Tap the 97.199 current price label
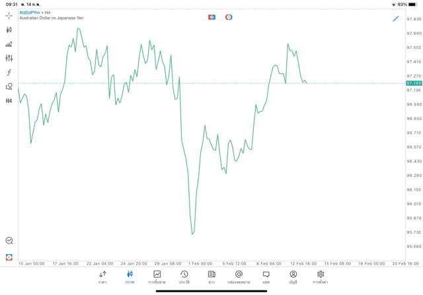Image resolution: width=423 pixels, height=295 pixels. pos(414,83)
